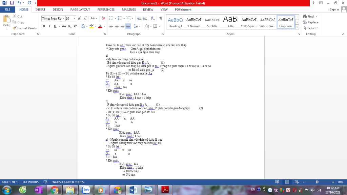Apply numbered list formatting

(x=120, y=18)
